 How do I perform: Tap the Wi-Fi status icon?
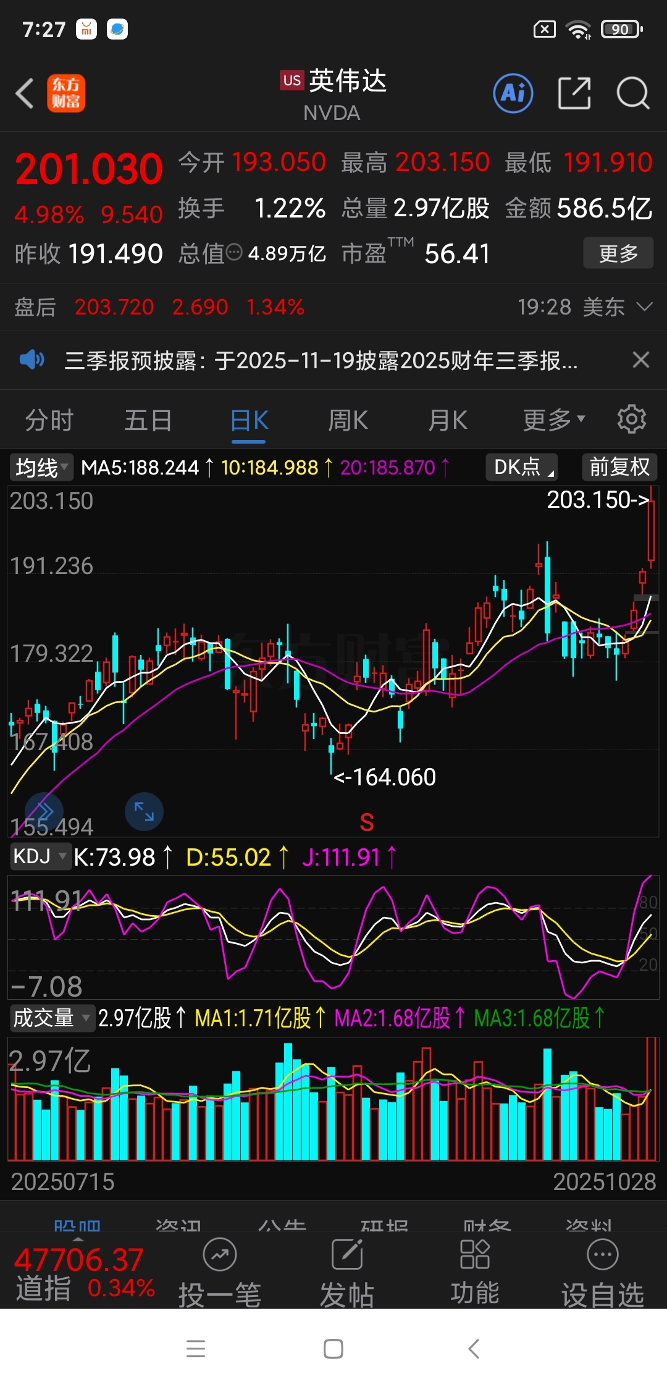pyautogui.click(x=579, y=29)
